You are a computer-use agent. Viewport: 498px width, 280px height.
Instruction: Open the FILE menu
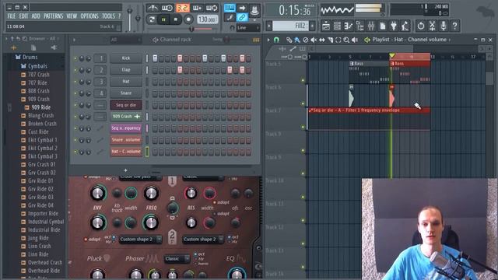(x=12, y=16)
